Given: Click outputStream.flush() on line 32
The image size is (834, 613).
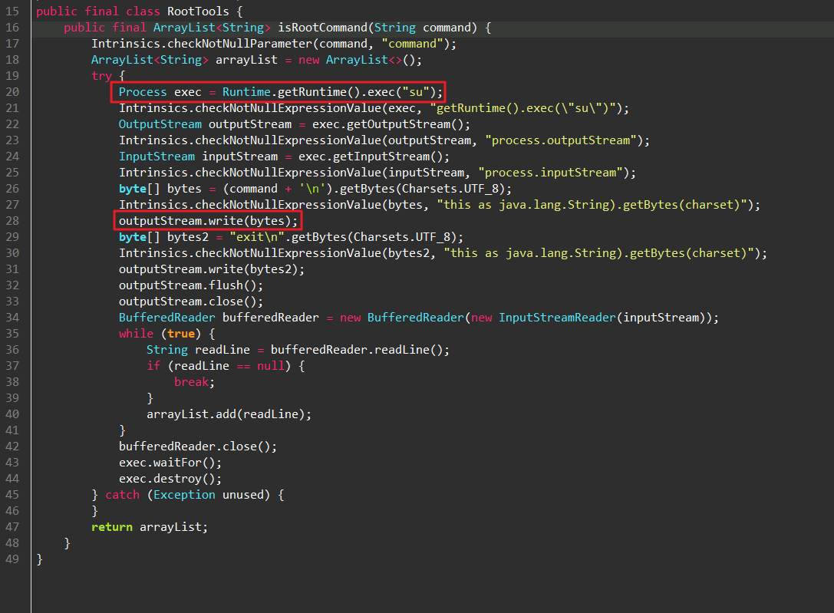Looking at the screenshot, I should click(188, 285).
